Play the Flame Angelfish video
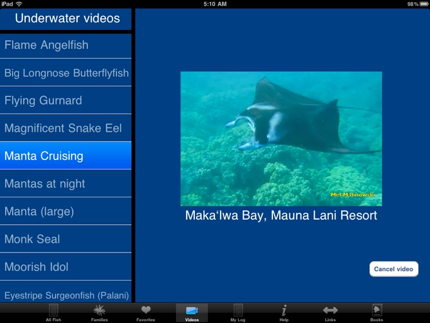Image resolution: width=430 pixels, height=323 pixels. click(x=65, y=45)
